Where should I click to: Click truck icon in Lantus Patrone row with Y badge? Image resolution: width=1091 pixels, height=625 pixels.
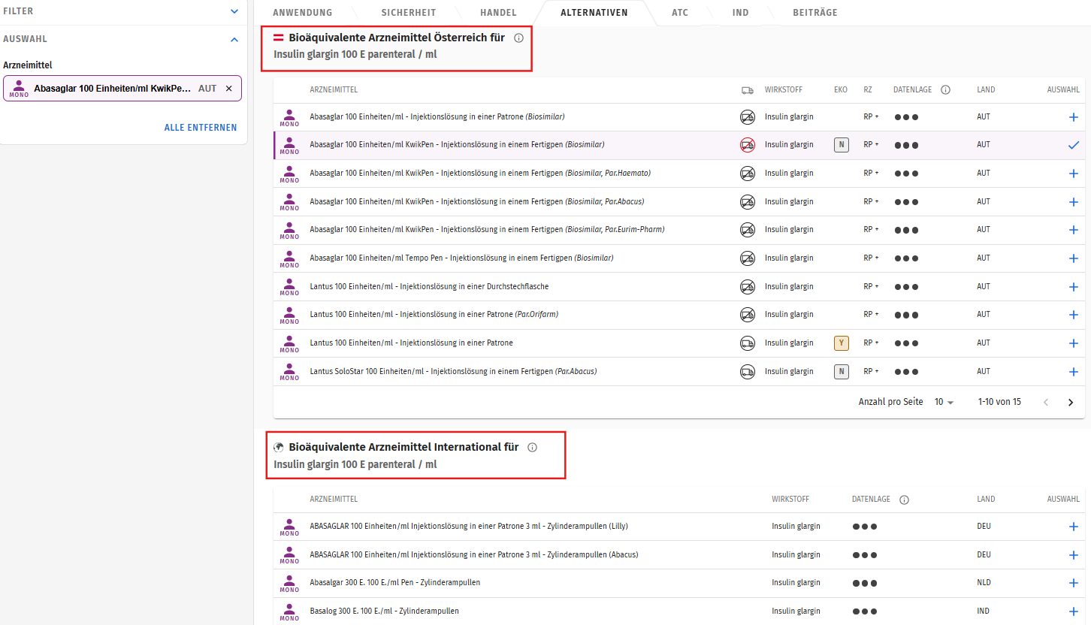point(747,343)
